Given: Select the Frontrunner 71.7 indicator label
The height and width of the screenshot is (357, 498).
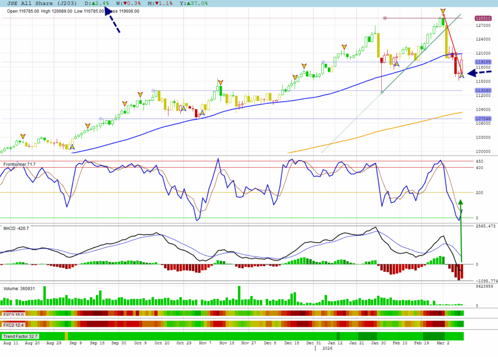Looking at the screenshot, I should [x=20, y=165].
